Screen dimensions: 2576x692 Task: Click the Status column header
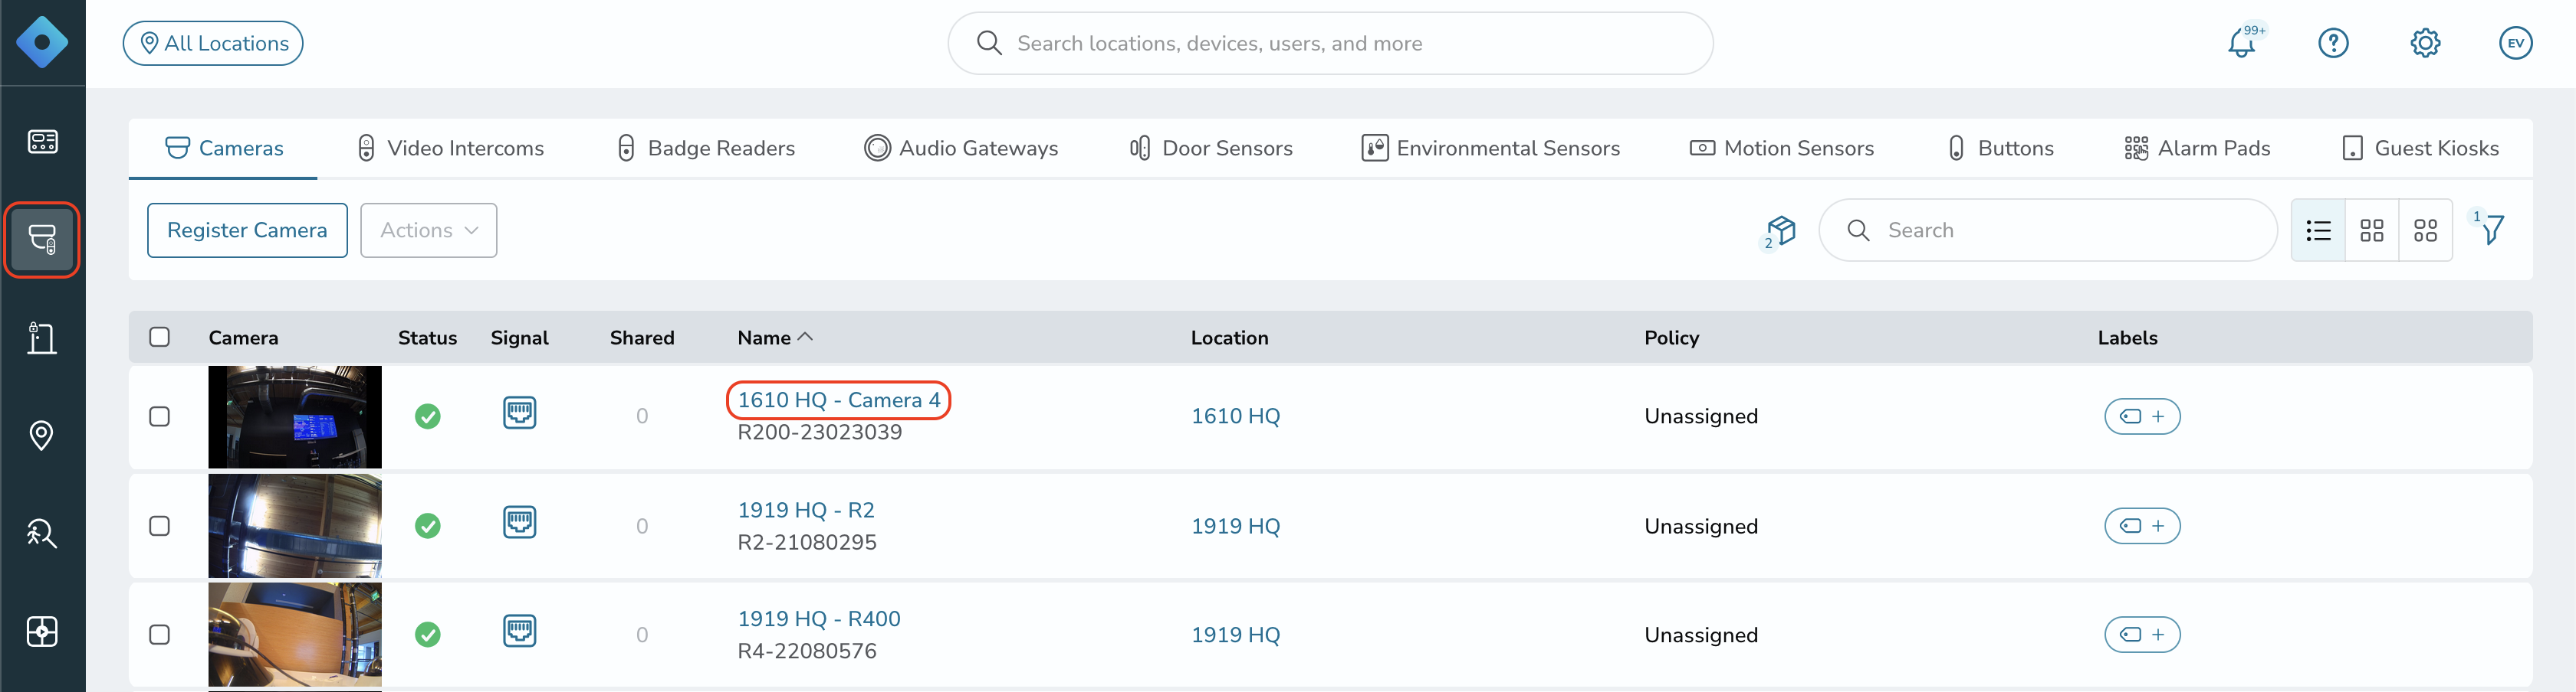(x=427, y=338)
